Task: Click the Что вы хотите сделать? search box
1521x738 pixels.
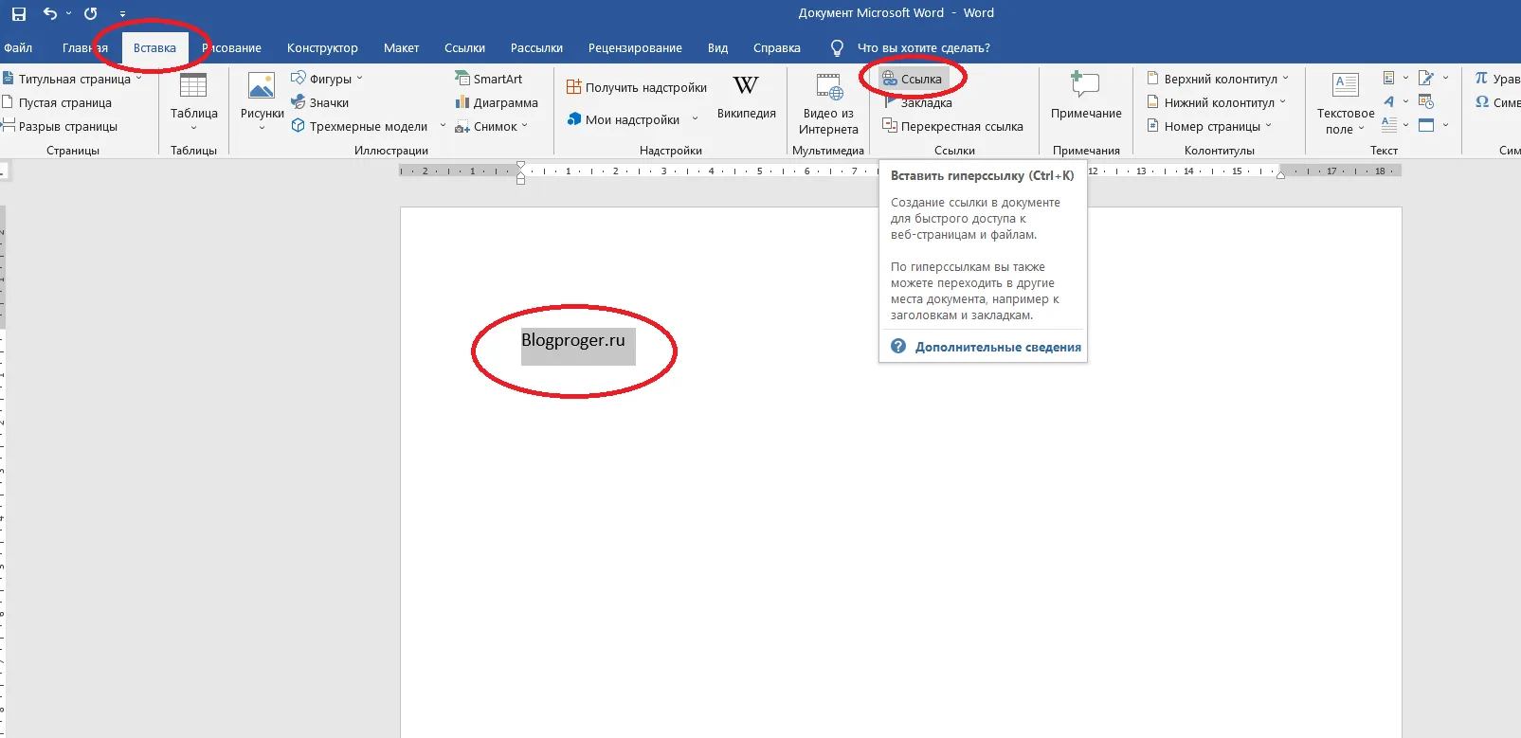Action: click(x=923, y=48)
